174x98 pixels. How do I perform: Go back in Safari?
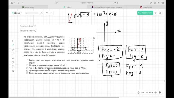(x=18, y=3)
